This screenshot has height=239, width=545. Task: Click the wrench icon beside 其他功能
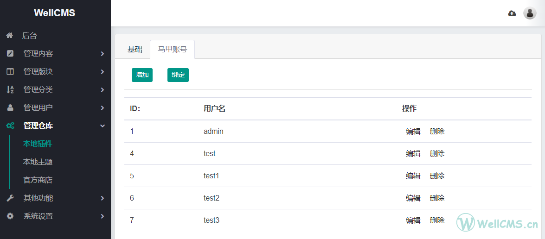10,198
